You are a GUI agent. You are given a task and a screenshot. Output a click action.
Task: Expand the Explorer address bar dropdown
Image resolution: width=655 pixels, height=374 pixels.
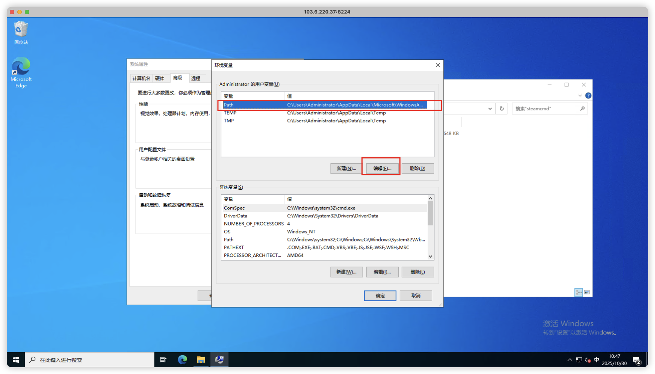[490, 109]
